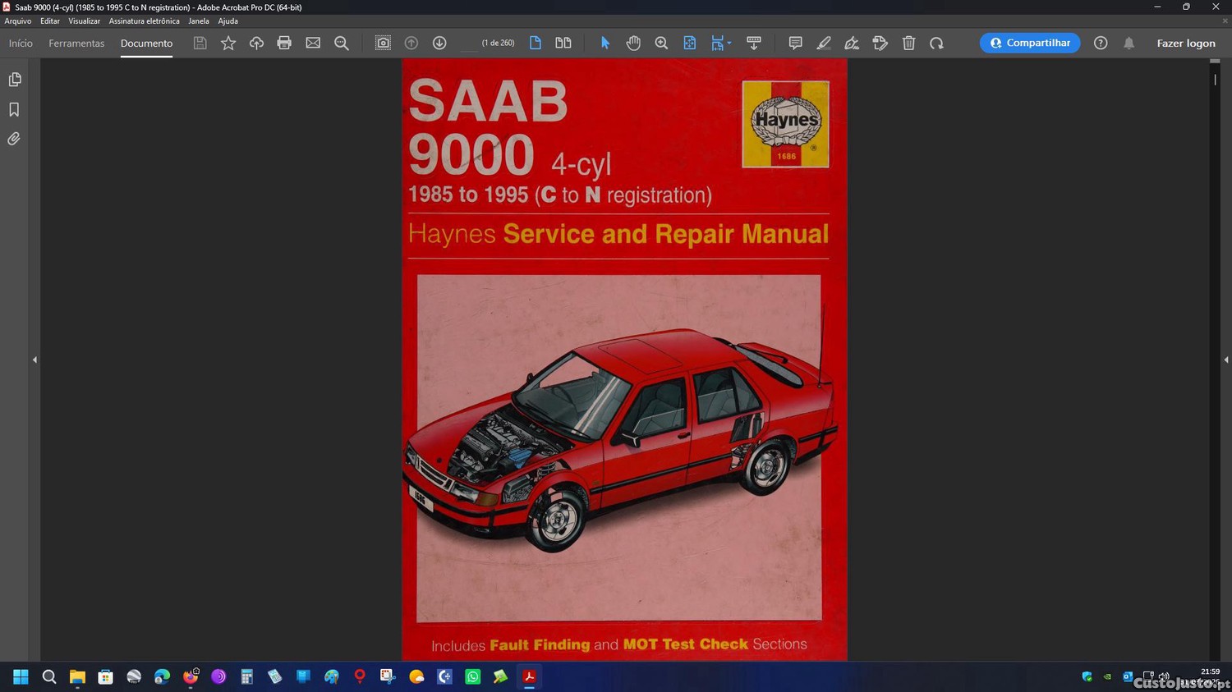Viewport: 1232px width, 692px height.
Task: Expand the right tools pane arrow
Action: 1226,360
